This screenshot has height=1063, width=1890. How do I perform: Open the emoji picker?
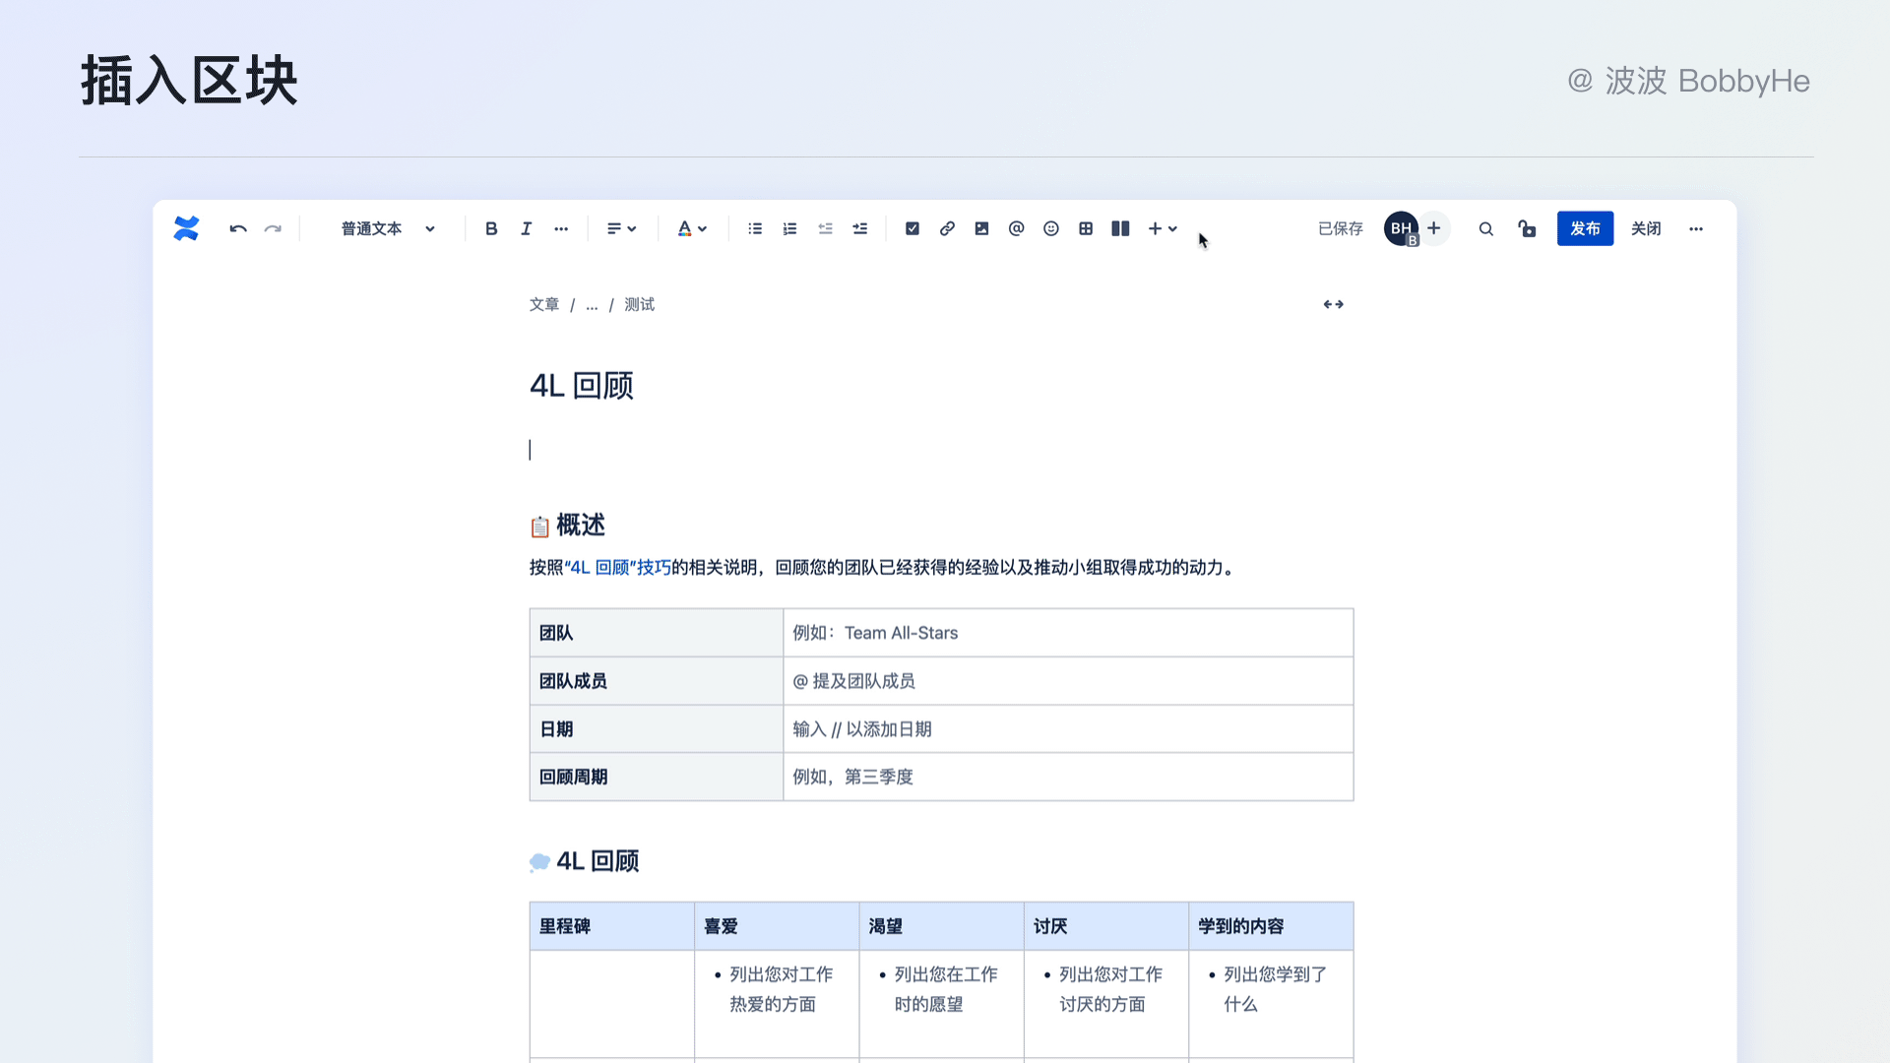point(1051,228)
